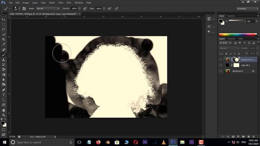Select the Eyedropper tool
The height and width of the screenshot is (146, 260).
pyautogui.click(x=4, y=44)
